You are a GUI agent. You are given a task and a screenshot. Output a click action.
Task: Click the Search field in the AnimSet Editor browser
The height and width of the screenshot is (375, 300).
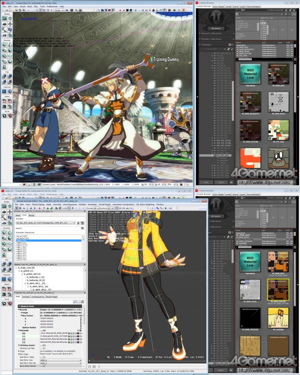click(x=52, y=228)
